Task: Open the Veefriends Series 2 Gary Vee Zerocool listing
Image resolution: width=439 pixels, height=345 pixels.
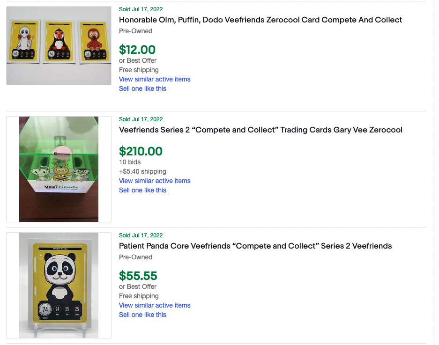Action: click(x=260, y=130)
